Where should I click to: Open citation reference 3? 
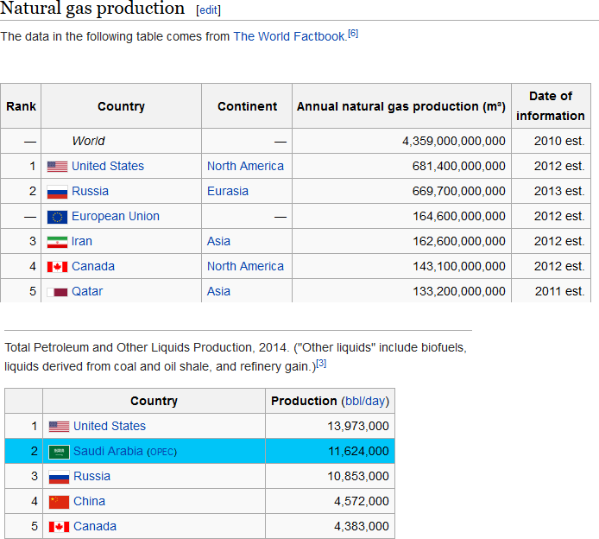(321, 363)
